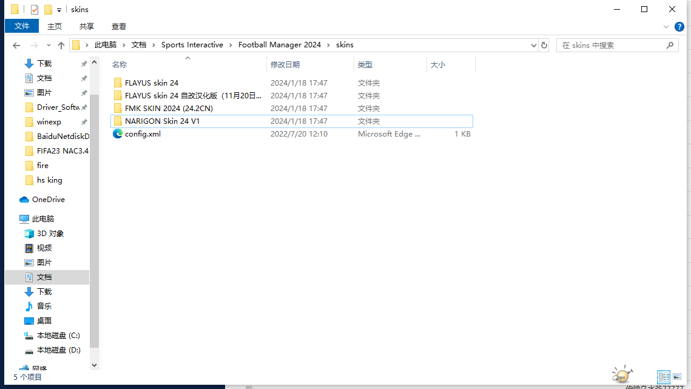
Task: Select the FLAYUS skin 24 folder
Action: [152, 83]
